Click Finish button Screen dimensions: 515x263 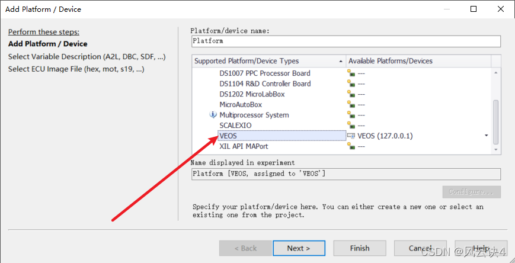(360, 248)
